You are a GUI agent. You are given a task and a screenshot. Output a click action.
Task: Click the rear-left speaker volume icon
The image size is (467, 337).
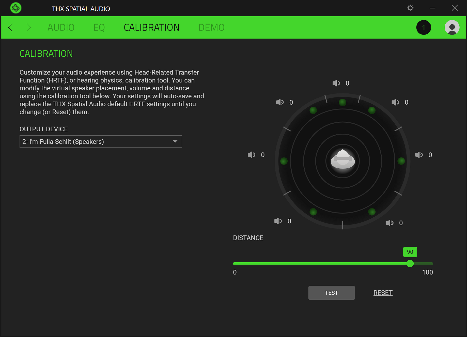pyautogui.click(x=278, y=221)
